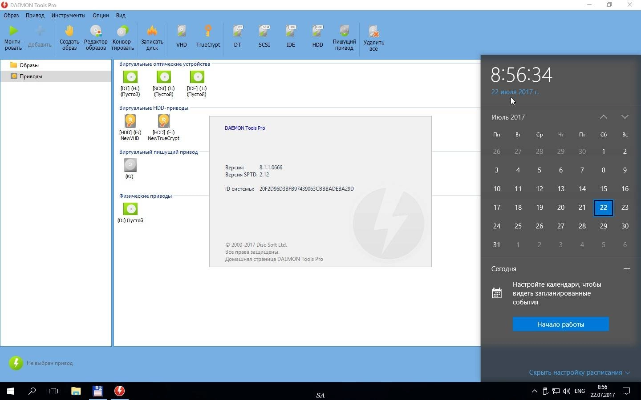The height and width of the screenshot is (400, 641).
Task: Click the volume icon in system tray
Action: [566, 391]
